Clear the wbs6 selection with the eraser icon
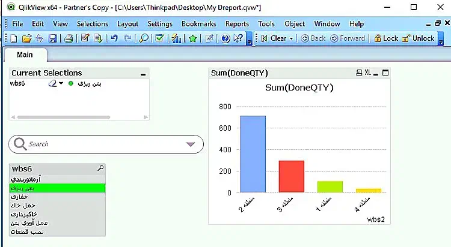This screenshot has width=451, height=247. point(52,83)
